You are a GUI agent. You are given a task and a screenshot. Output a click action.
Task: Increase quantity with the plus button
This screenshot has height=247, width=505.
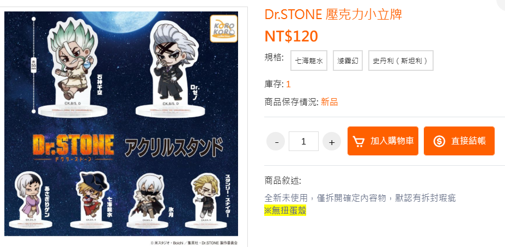(x=332, y=141)
